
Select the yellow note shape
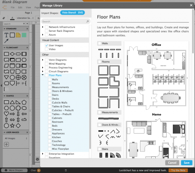point(18,35)
